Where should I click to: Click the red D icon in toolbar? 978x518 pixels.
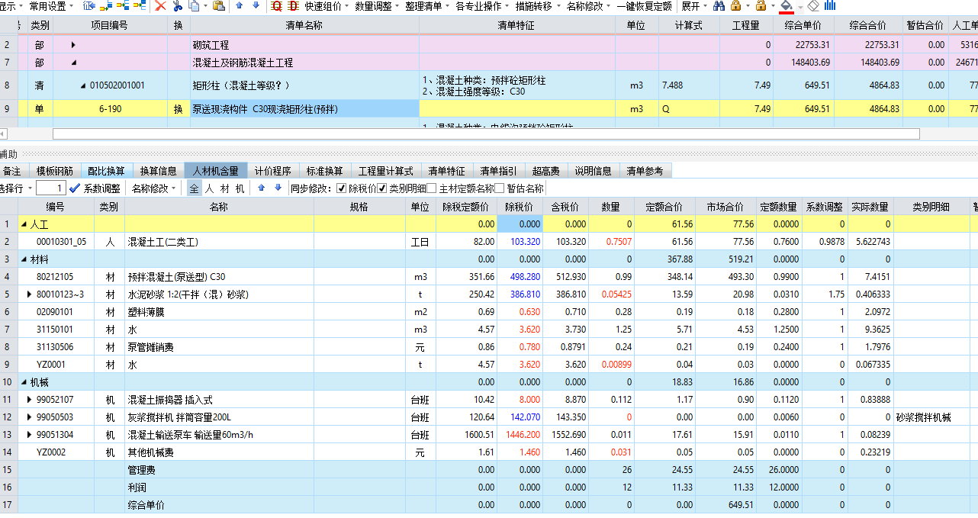[x=293, y=6]
